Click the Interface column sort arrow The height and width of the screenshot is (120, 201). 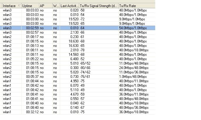click(19, 6)
